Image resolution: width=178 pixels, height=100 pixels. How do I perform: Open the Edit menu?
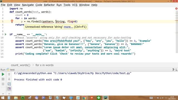point(10,5)
